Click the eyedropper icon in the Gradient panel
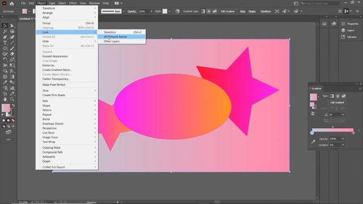The height and width of the screenshot is (204, 363). point(313,142)
